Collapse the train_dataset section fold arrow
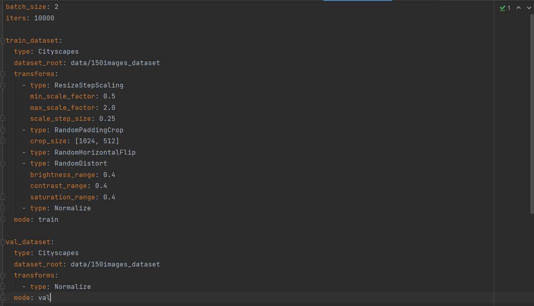Image resolution: width=534 pixels, height=306 pixels. pyautogui.click(x=2, y=40)
